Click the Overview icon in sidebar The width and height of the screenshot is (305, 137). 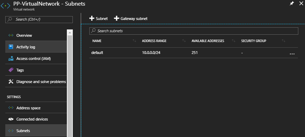(x=11, y=35)
